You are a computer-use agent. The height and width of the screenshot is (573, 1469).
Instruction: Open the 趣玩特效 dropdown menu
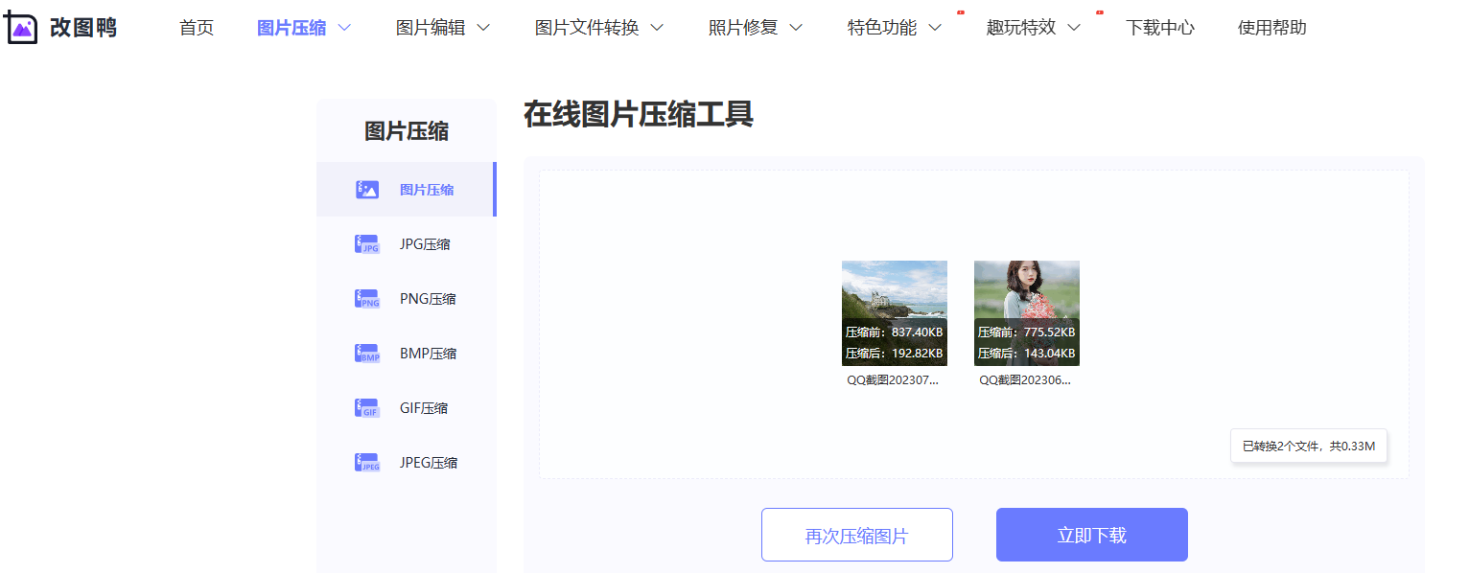(1034, 28)
